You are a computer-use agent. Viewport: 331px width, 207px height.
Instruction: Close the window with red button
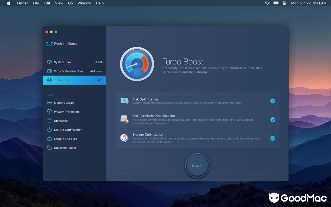coord(47,32)
